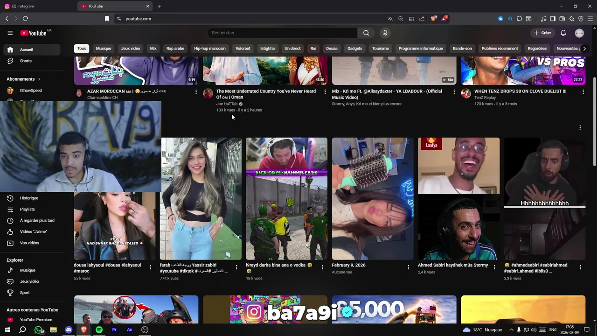Select the Publiées récemment chip

point(500,49)
